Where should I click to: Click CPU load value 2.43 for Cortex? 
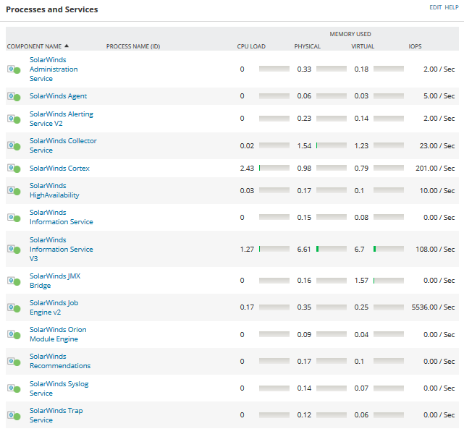pos(247,169)
